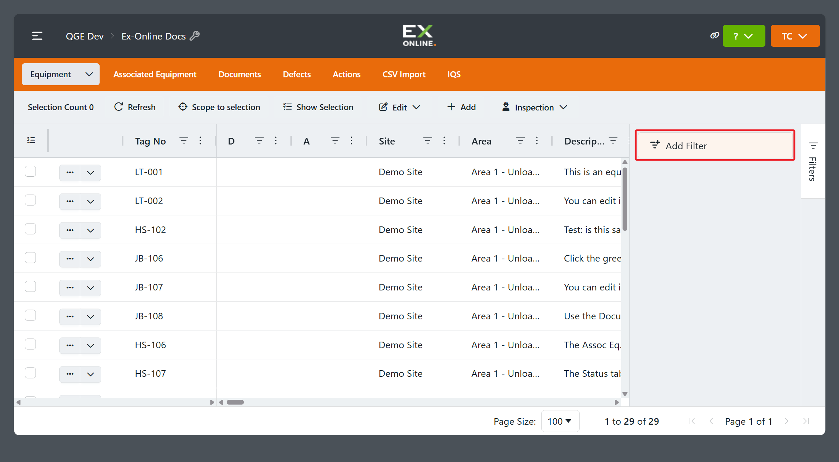839x462 pixels.
Task: Switch to Documents tab
Action: (x=240, y=74)
